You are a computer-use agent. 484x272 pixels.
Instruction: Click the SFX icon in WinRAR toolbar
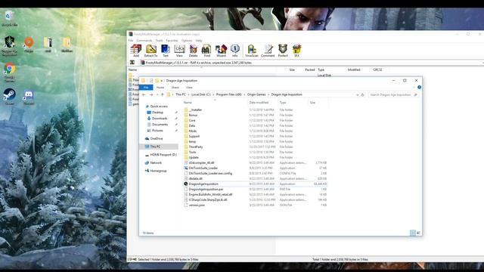click(296, 51)
